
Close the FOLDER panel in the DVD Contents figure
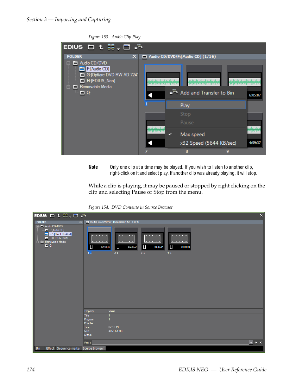click(80, 222)
